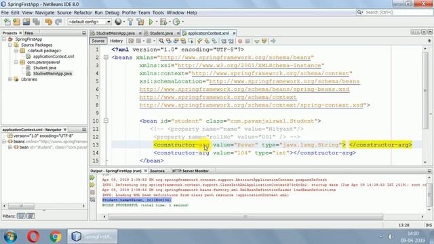Viewport: 434px width, 244px height.
Task: Toggle the Source view button
Action: click(x=98, y=41)
